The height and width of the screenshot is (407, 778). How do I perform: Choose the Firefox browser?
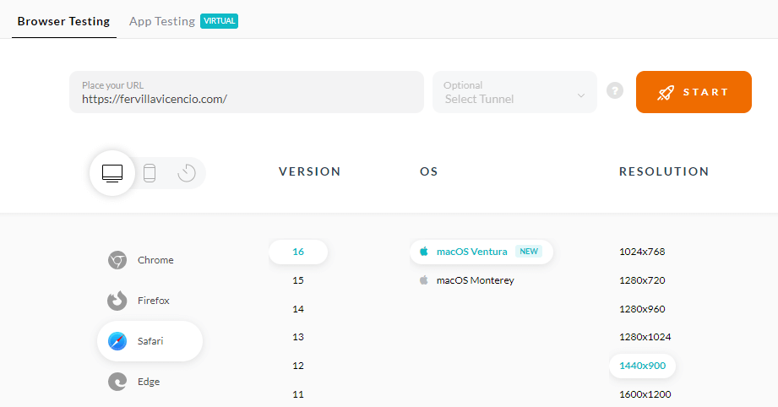[139, 301]
